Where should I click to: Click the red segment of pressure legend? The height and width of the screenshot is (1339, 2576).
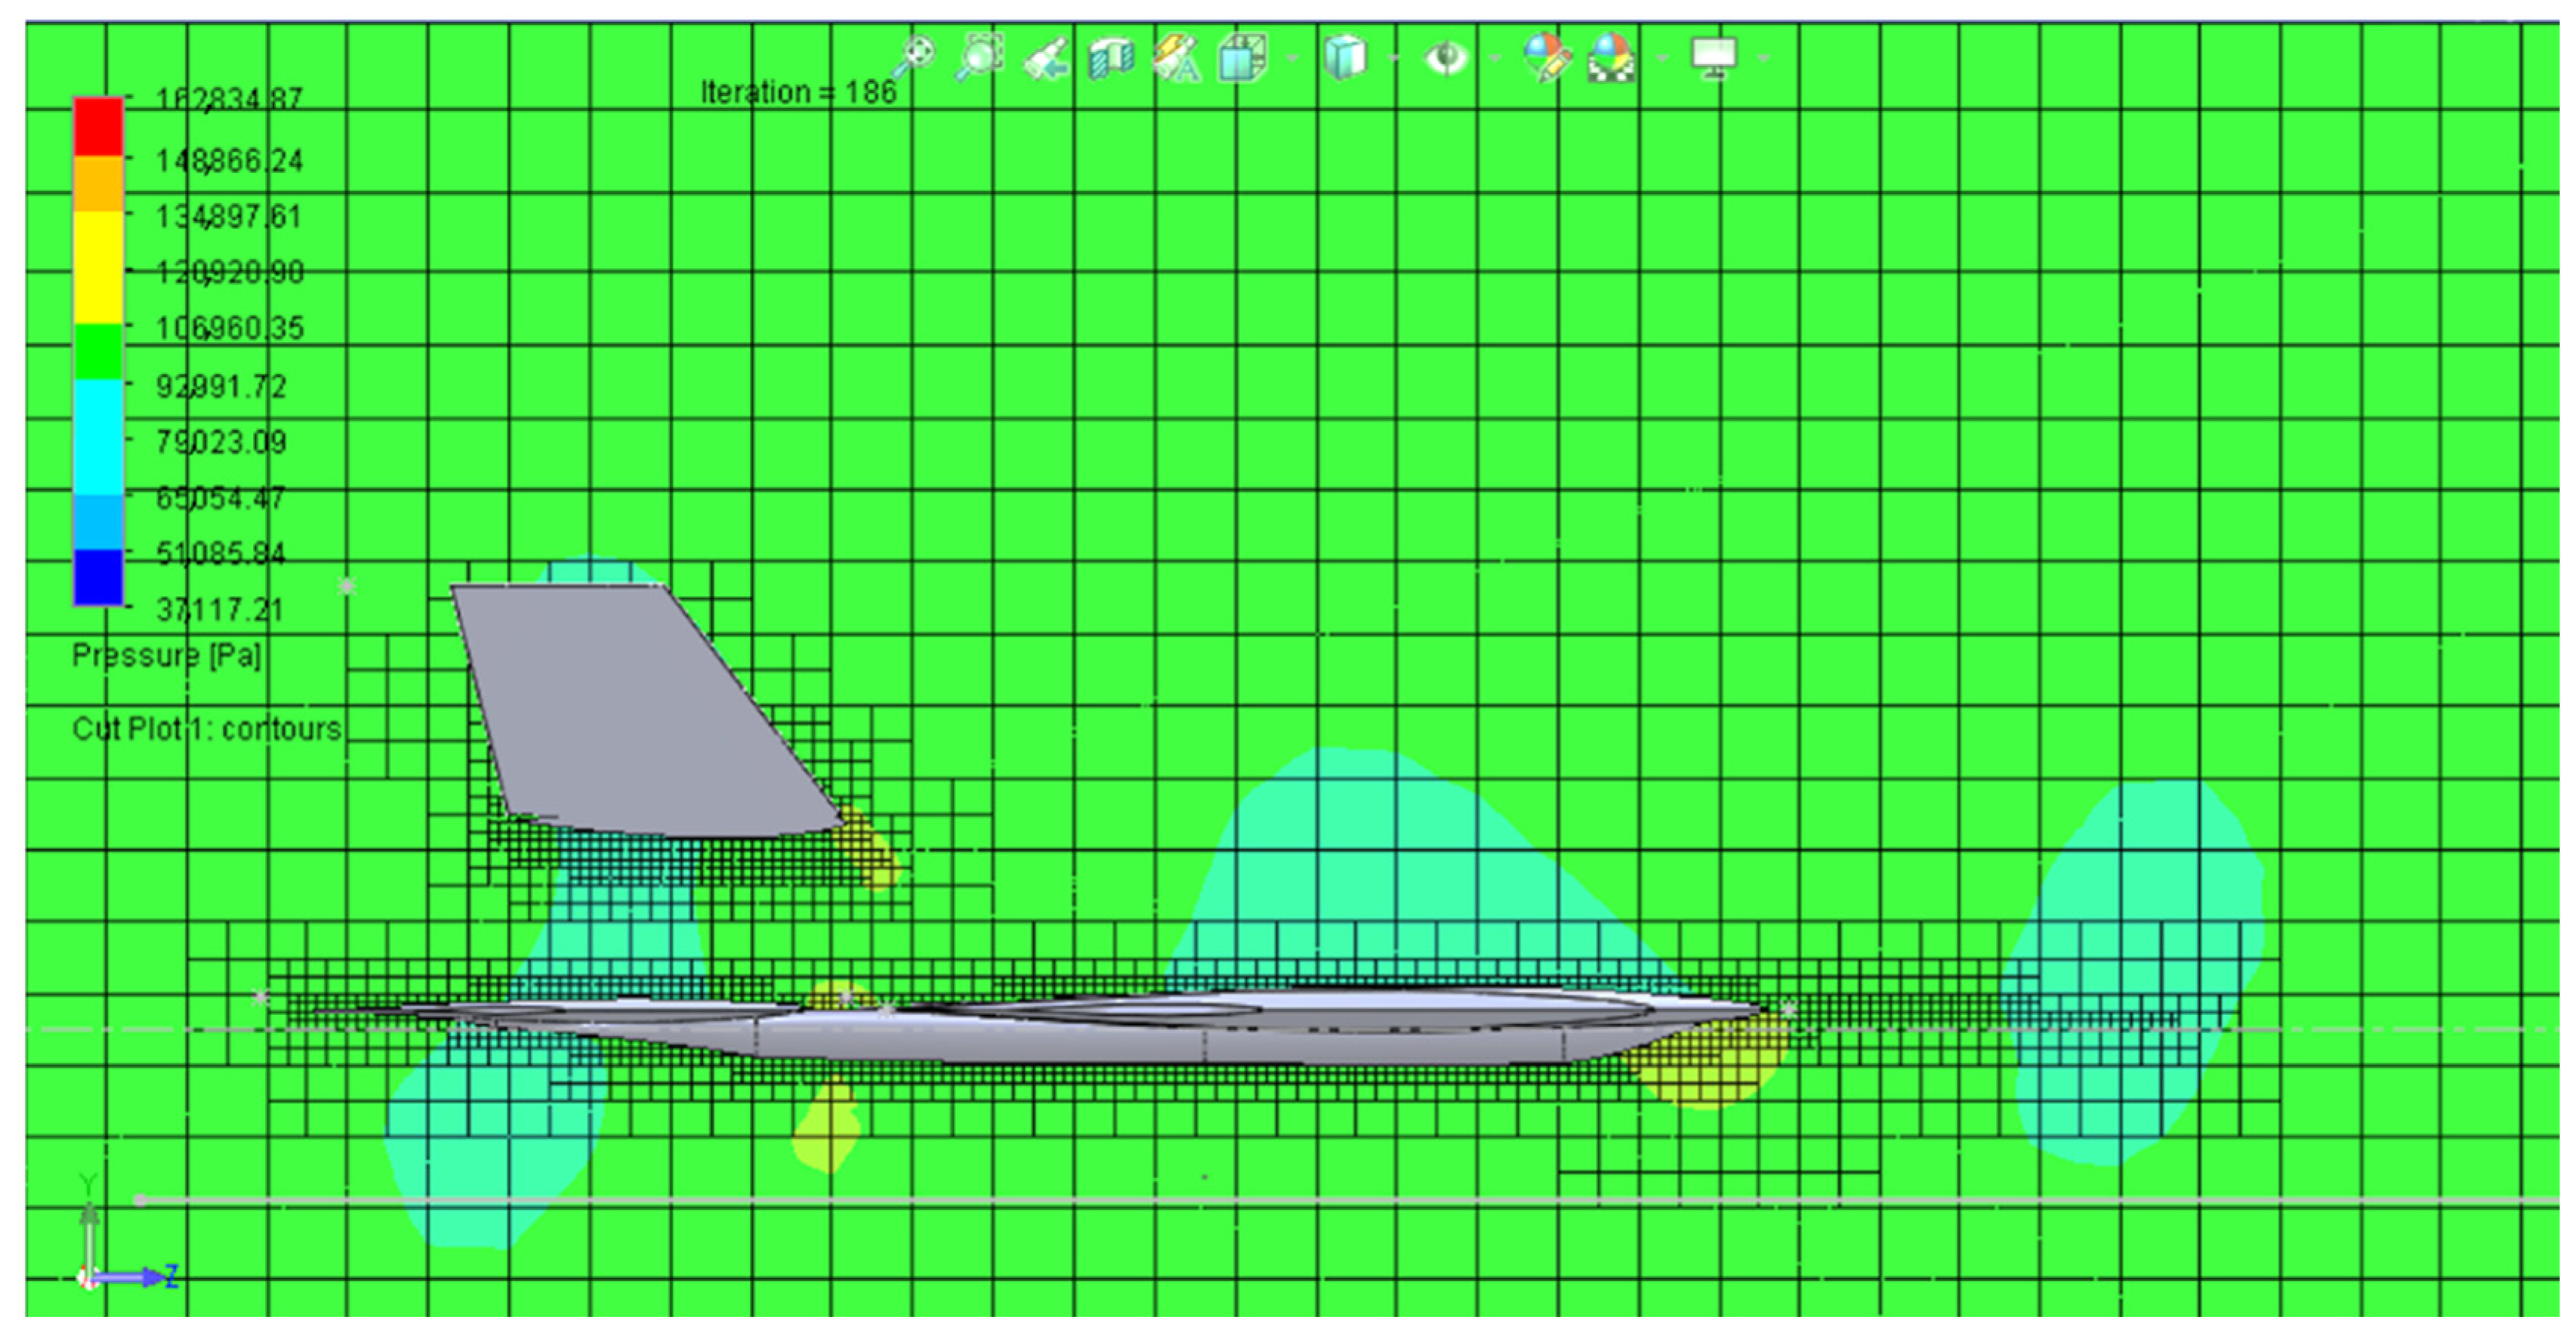tap(98, 126)
